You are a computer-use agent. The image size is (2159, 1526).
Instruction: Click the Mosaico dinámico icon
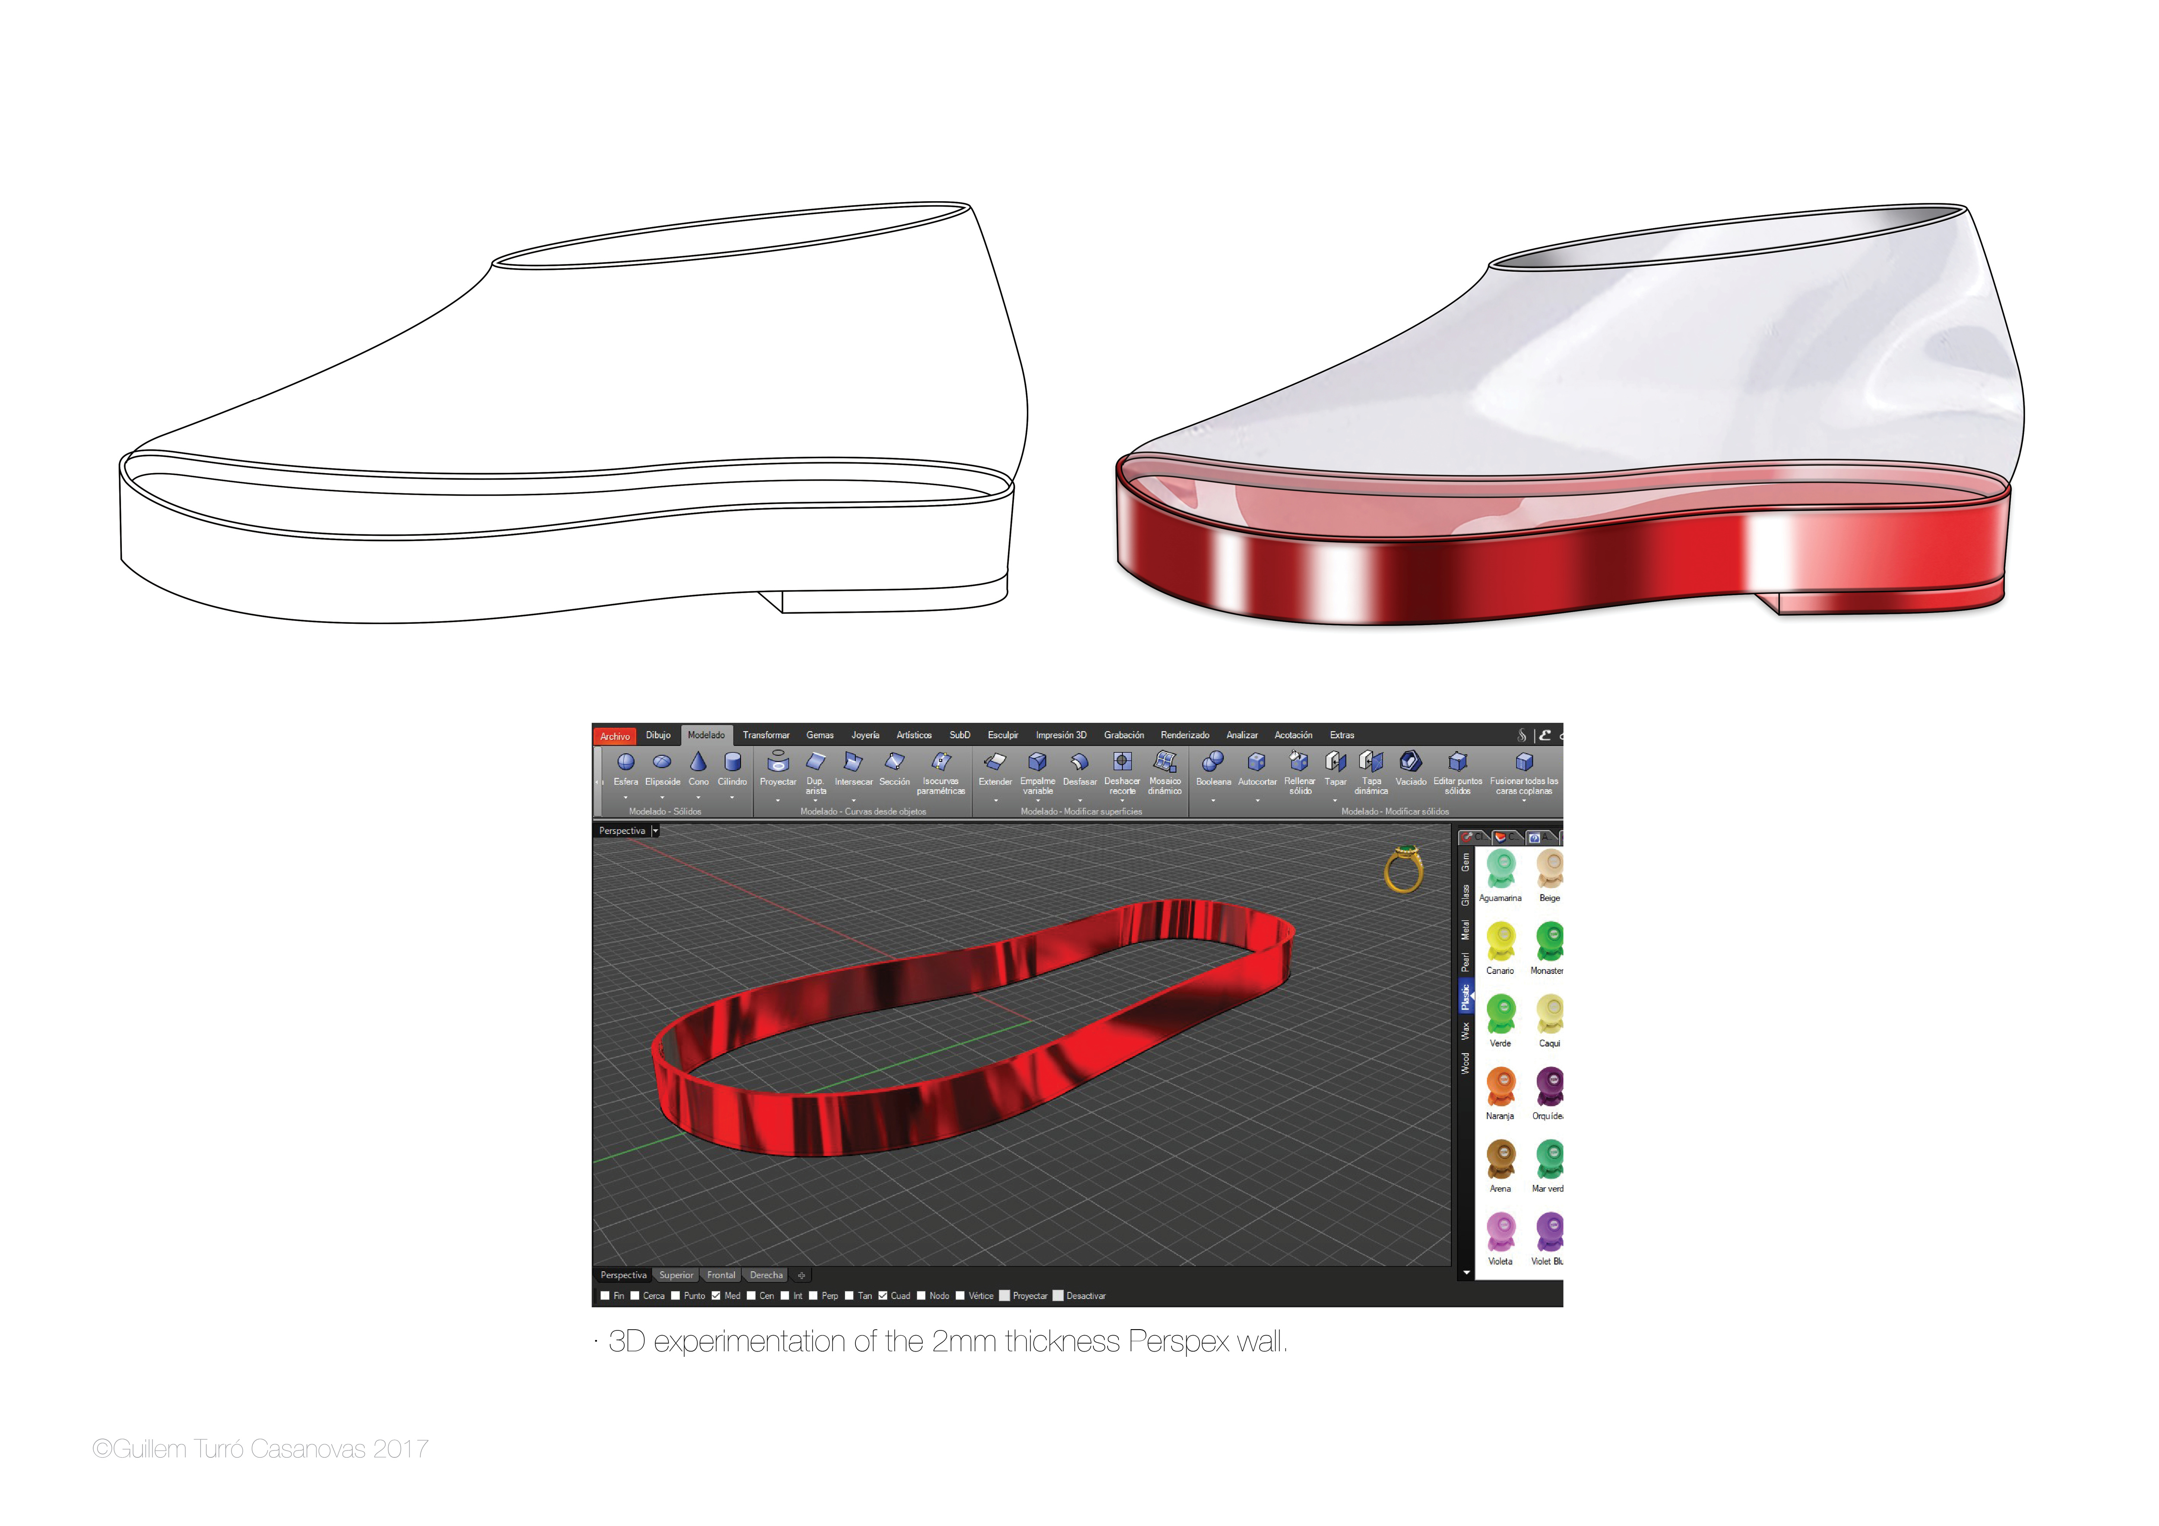[1164, 761]
